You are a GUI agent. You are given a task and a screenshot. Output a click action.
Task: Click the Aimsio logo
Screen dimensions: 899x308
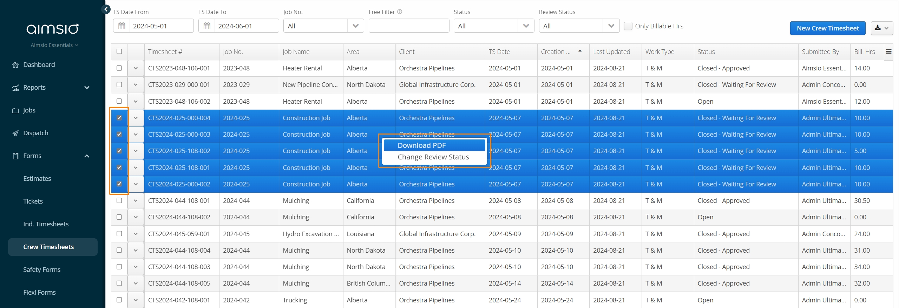(53, 29)
